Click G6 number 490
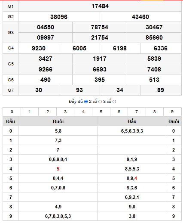This screenshot has height=223, width=183. 46,80
